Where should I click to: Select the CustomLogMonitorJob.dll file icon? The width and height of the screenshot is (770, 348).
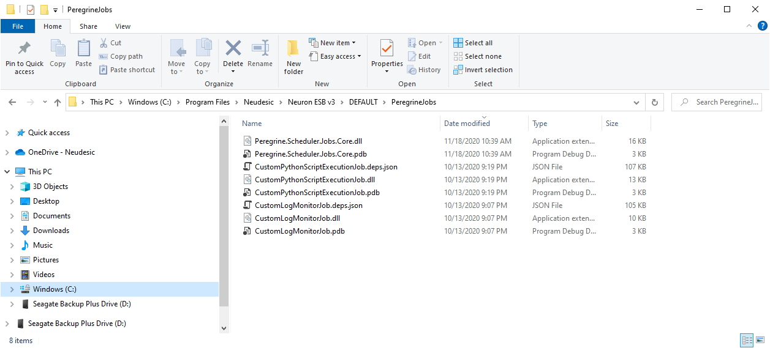[x=247, y=218]
